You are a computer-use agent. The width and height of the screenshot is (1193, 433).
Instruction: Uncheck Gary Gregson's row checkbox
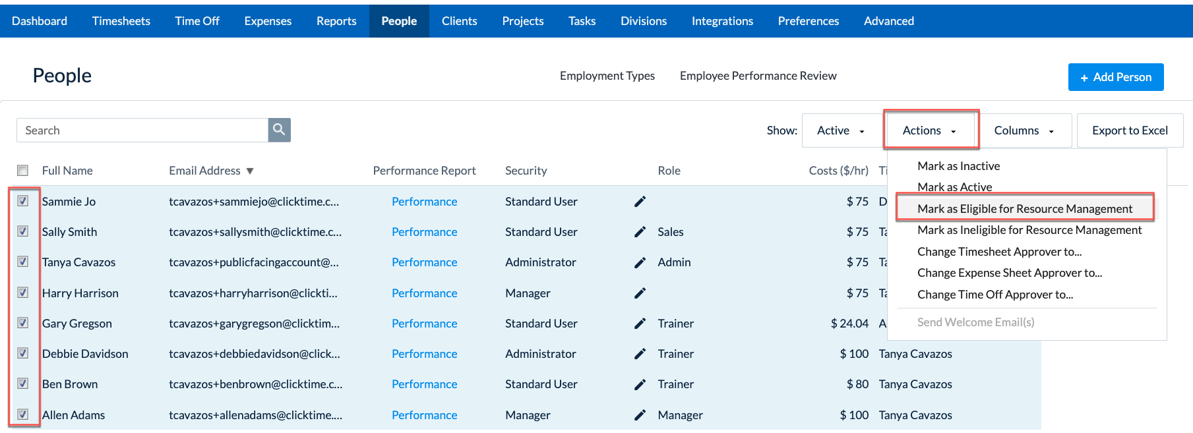[x=23, y=323]
